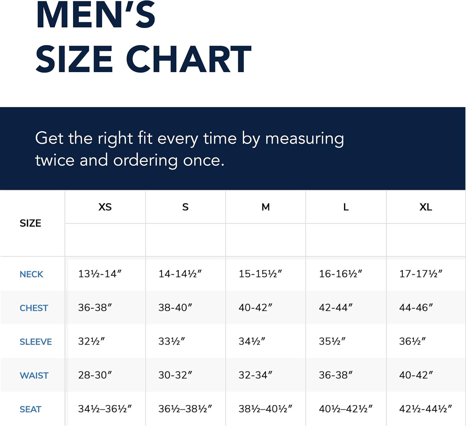Select the S seat value 36½–38½″

coord(185,409)
